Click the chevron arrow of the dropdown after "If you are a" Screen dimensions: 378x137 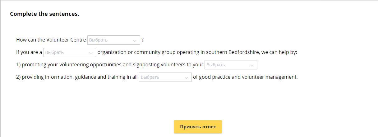coord(90,53)
